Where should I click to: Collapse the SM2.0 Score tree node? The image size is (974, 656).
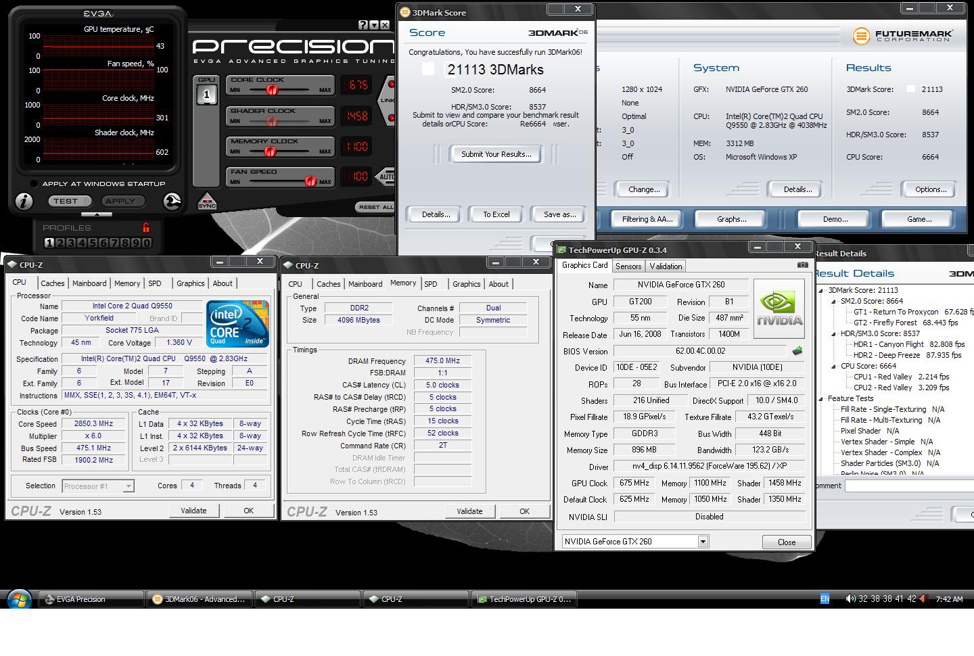834,302
